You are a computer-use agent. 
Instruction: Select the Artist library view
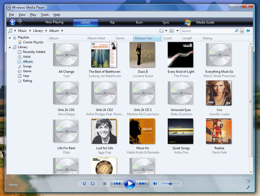coord(27,57)
